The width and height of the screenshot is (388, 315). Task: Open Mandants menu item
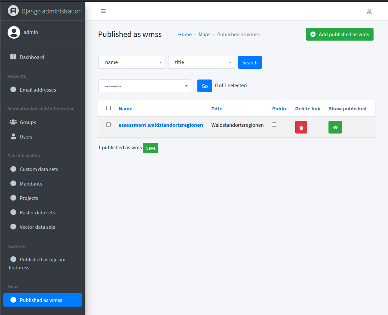(43, 184)
